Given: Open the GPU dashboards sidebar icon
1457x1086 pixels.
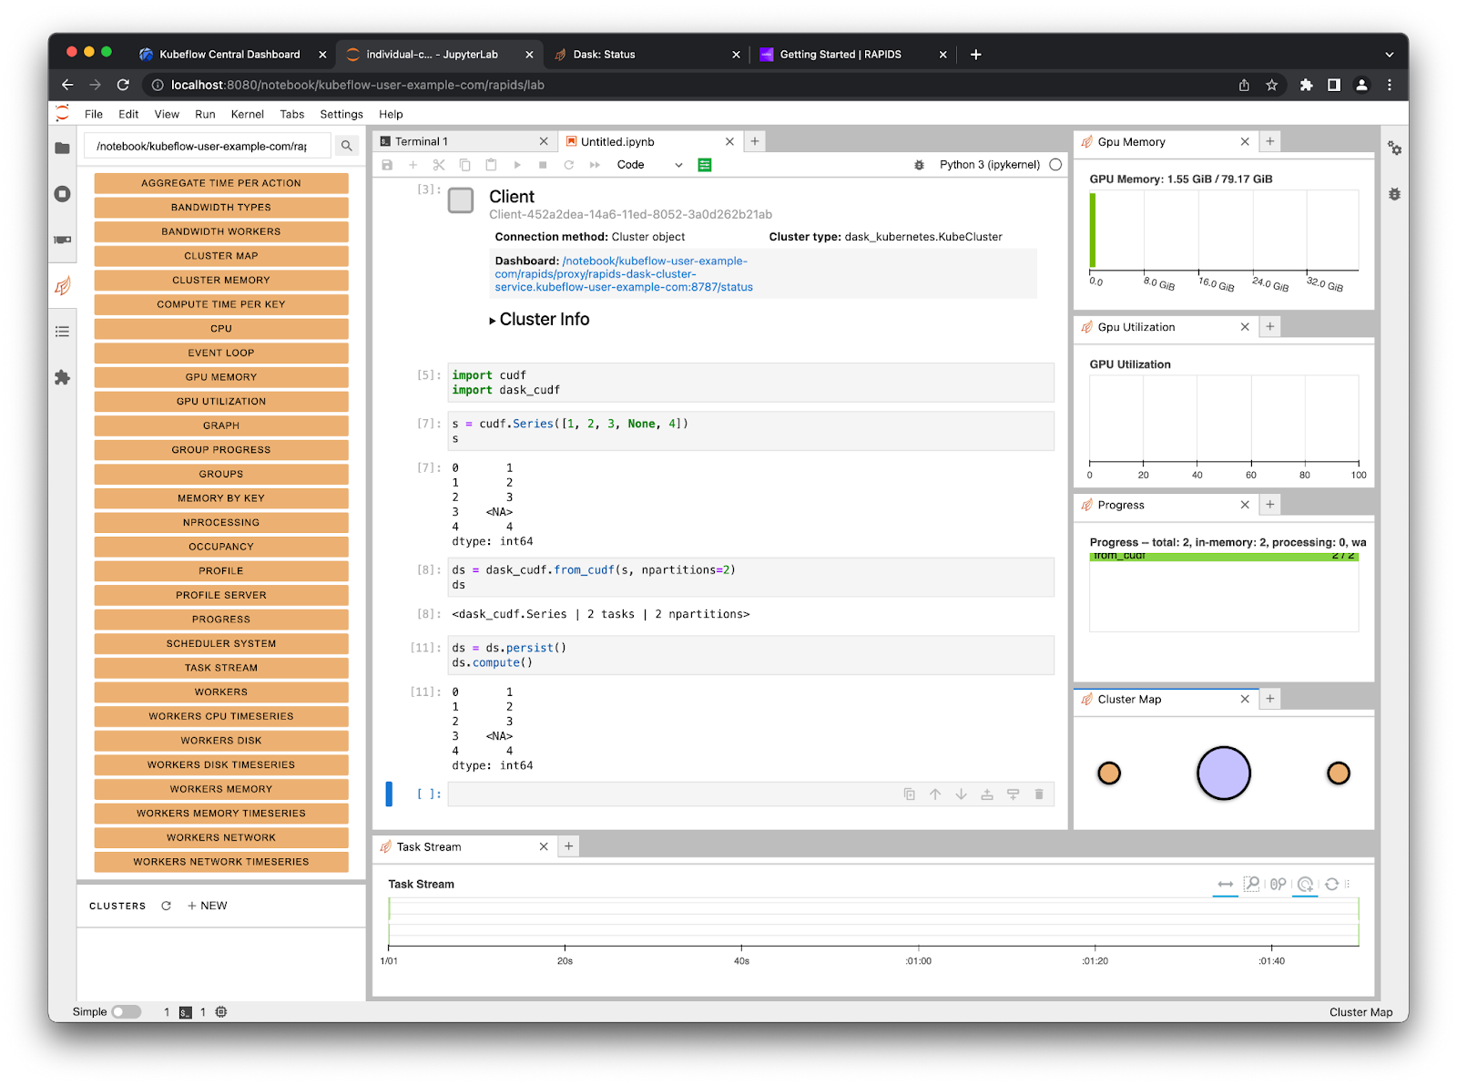Looking at the screenshot, I should pos(62,240).
